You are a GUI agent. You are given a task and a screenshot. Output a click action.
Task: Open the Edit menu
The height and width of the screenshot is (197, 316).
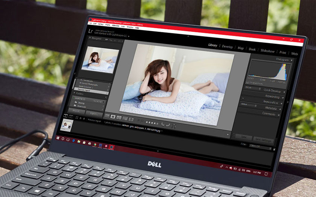point(95,24)
